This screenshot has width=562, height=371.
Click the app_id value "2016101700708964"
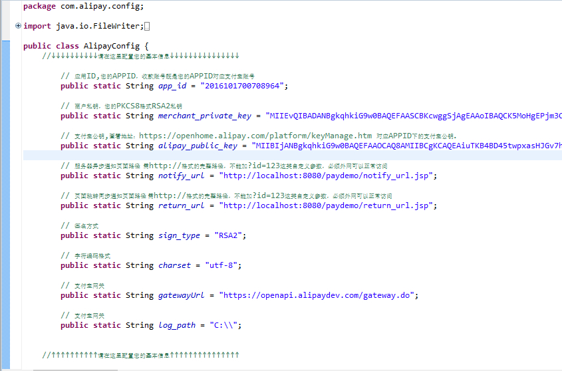(242, 86)
